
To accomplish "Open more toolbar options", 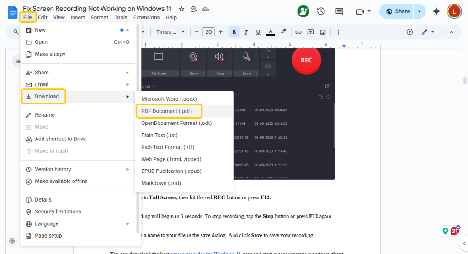I will pyautogui.click(x=338, y=32).
